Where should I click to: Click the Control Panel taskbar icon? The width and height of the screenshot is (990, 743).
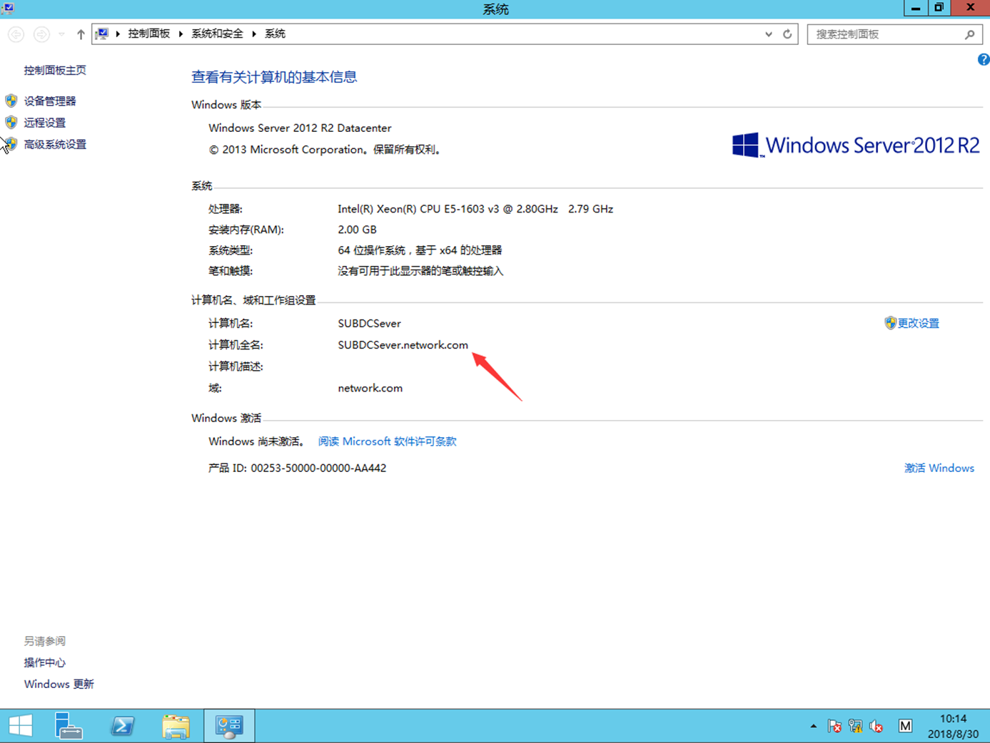point(229,726)
